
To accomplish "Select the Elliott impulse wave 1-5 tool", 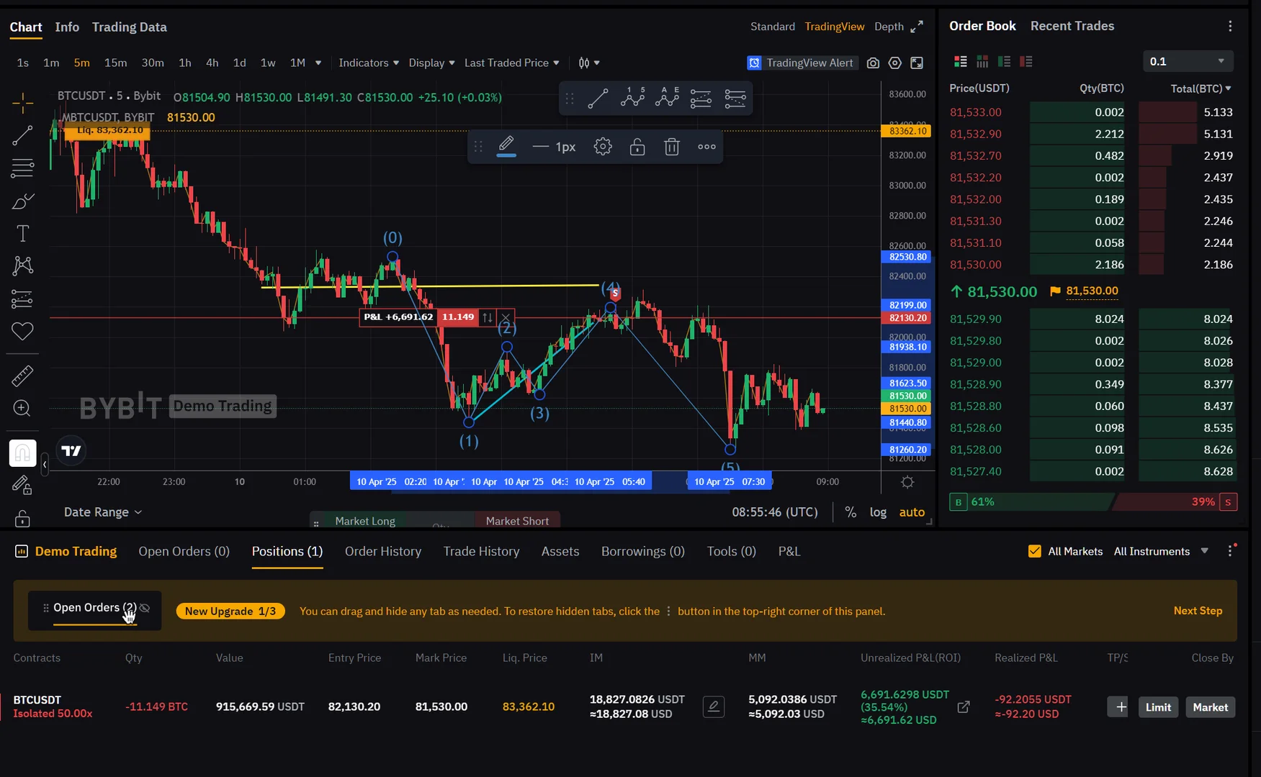I will tap(632, 99).
